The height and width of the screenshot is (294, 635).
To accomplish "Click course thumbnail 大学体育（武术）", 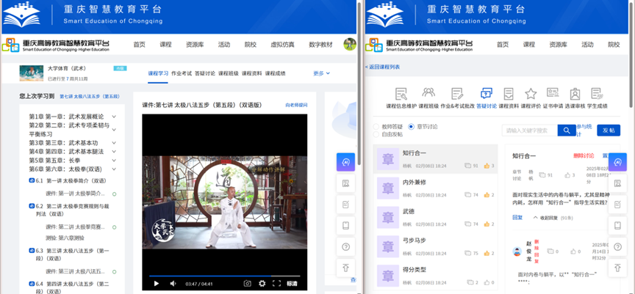I will pyautogui.click(x=31, y=73).
